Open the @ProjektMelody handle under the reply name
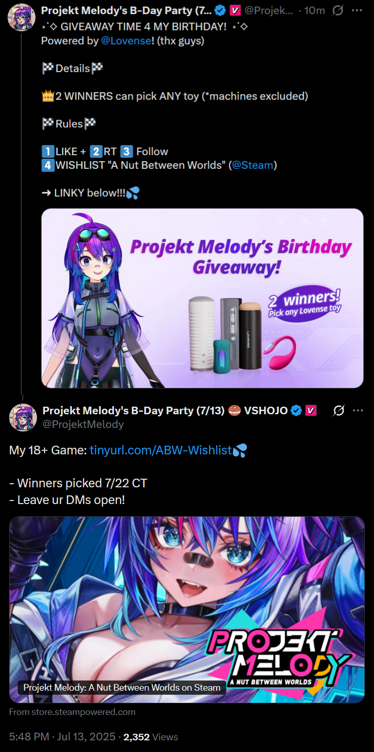 [x=83, y=424]
